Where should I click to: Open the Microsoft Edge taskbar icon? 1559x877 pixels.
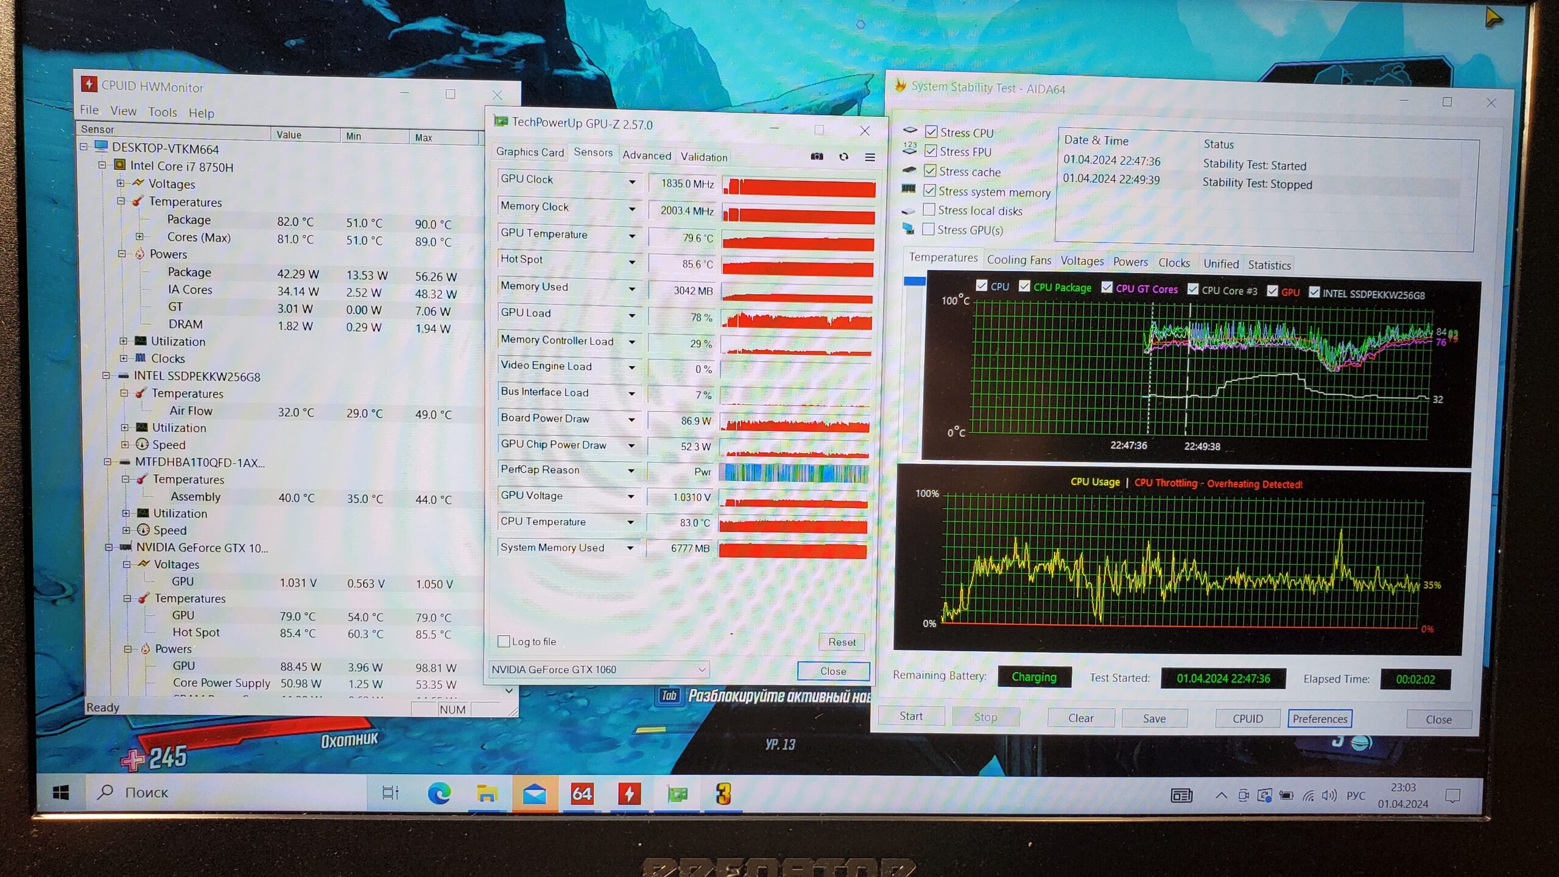tap(439, 793)
